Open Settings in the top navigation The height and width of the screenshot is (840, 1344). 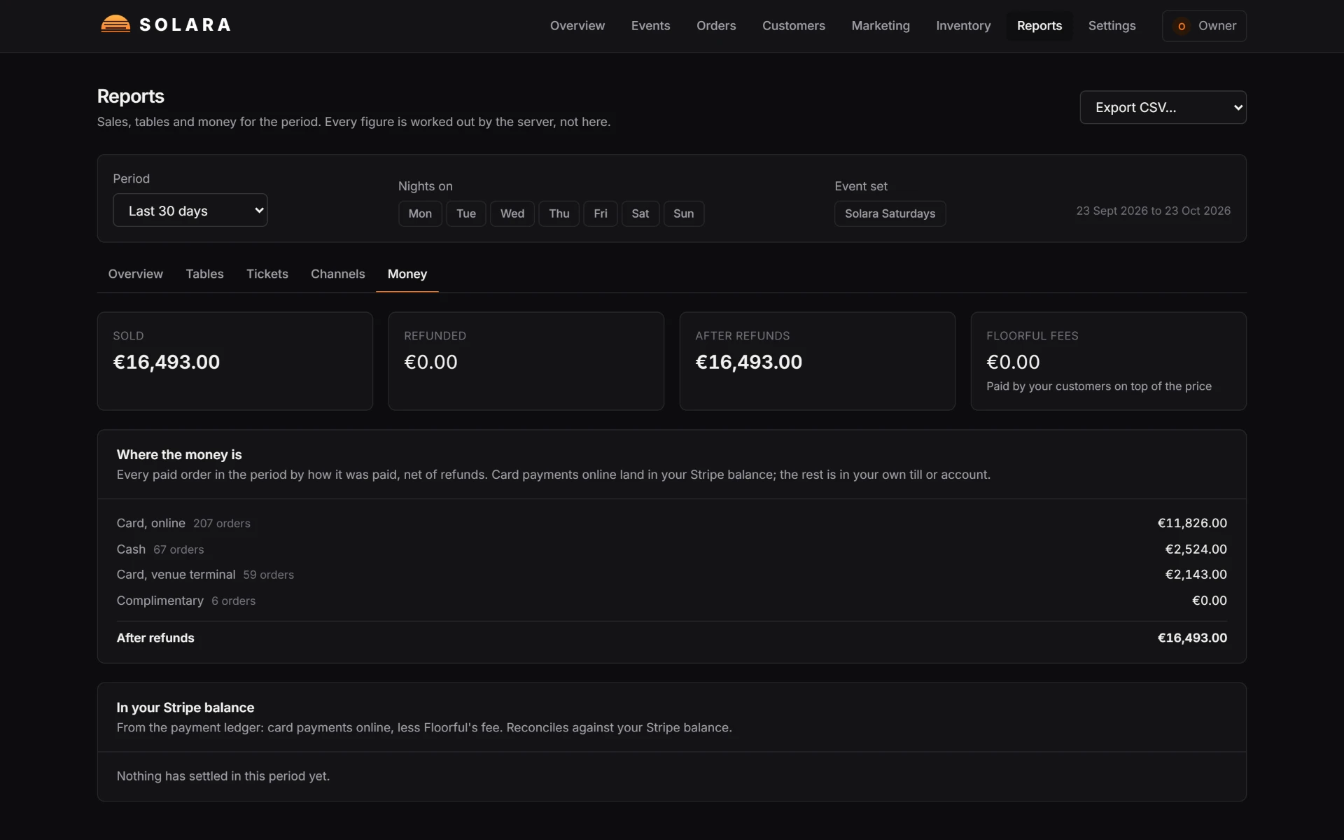(x=1112, y=26)
